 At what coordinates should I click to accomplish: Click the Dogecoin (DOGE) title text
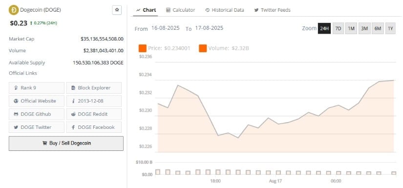(x=41, y=10)
